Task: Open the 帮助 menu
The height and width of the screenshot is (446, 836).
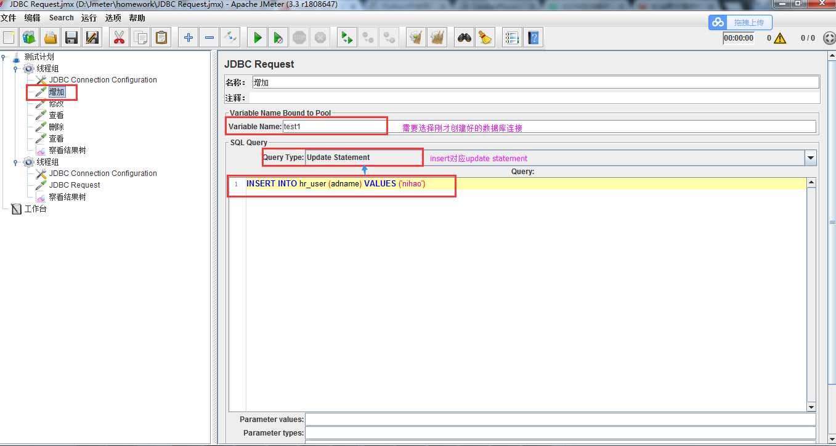Action: pyautogui.click(x=137, y=18)
